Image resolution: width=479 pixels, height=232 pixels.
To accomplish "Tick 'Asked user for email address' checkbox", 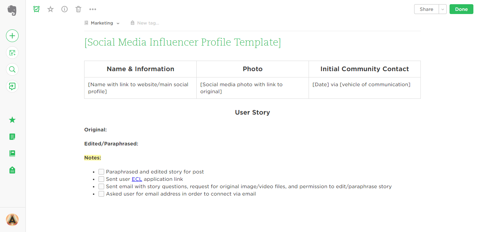I will 101,194.
